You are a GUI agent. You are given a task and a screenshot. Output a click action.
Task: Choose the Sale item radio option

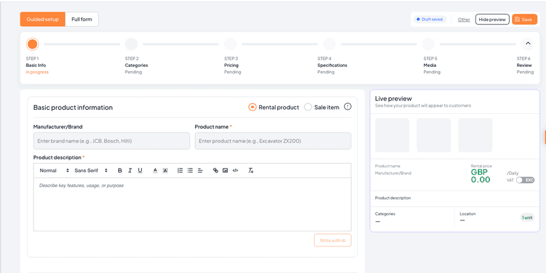click(308, 107)
